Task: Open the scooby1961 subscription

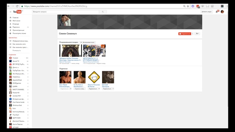Action: coord(17,96)
